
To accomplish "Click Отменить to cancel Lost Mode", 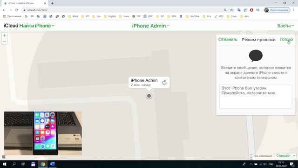I will click(x=228, y=39).
